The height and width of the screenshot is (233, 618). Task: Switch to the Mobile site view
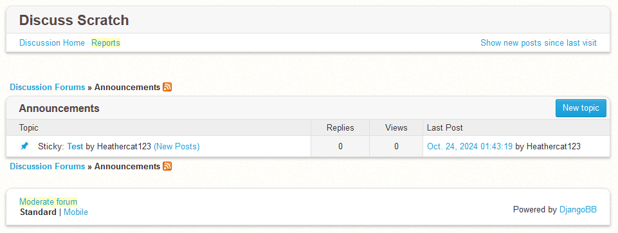coord(76,212)
